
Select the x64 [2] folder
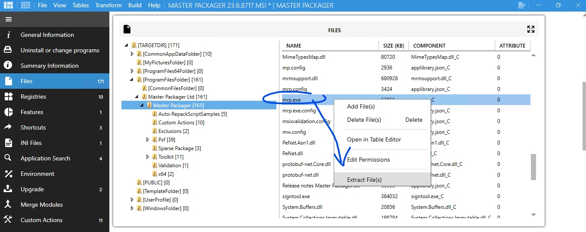click(x=166, y=174)
